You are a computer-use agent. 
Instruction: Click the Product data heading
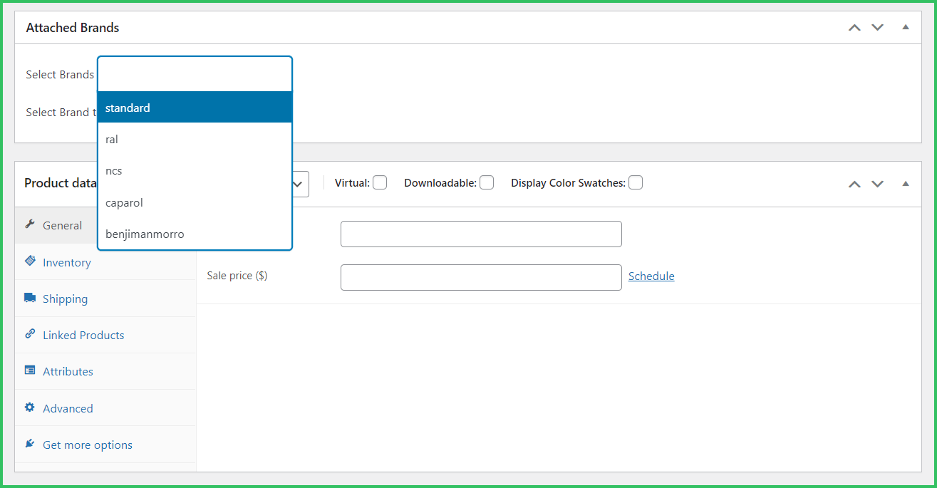[x=61, y=183]
